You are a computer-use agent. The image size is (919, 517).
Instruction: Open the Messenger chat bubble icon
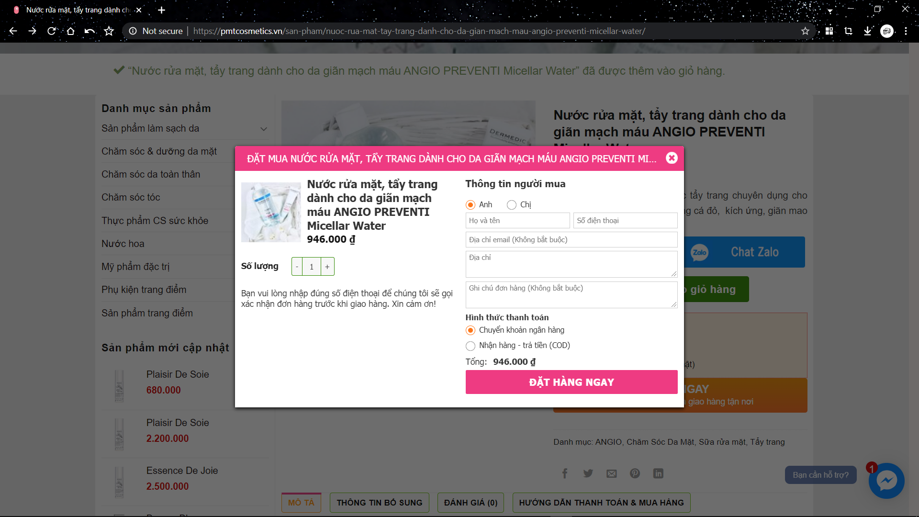(886, 481)
